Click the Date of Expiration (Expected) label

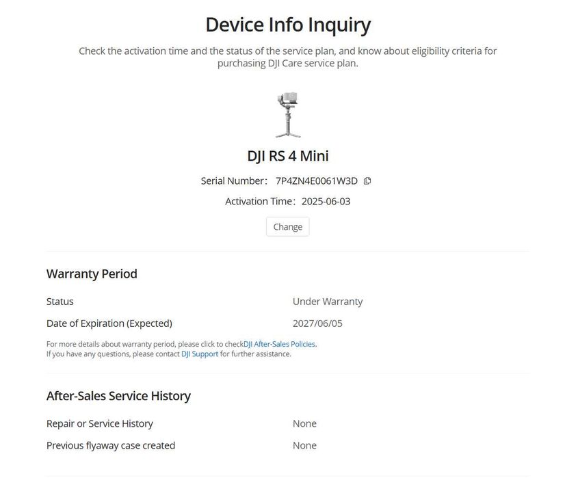click(x=109, y=323)
